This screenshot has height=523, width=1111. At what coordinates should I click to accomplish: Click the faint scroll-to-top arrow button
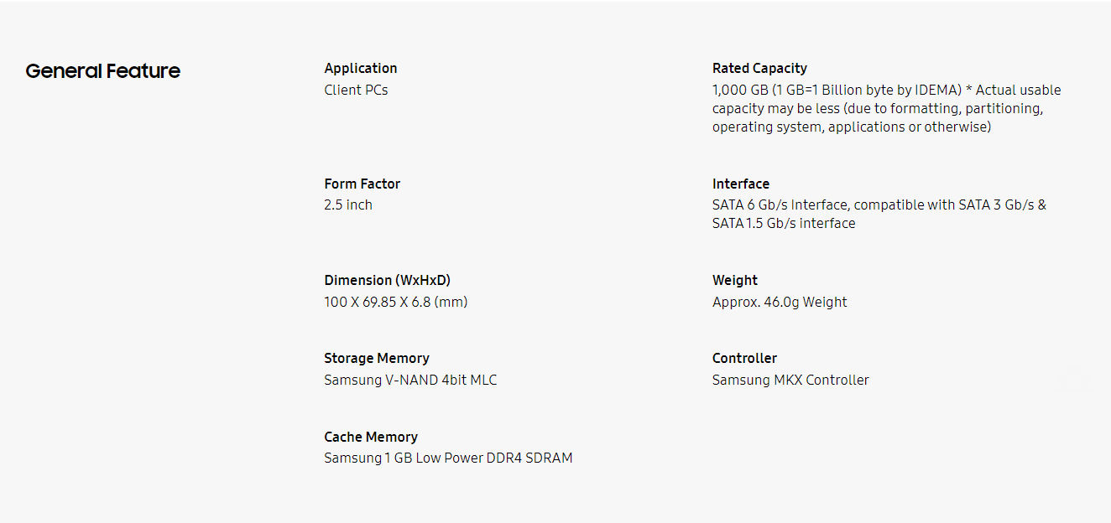tap(1073, 380)
